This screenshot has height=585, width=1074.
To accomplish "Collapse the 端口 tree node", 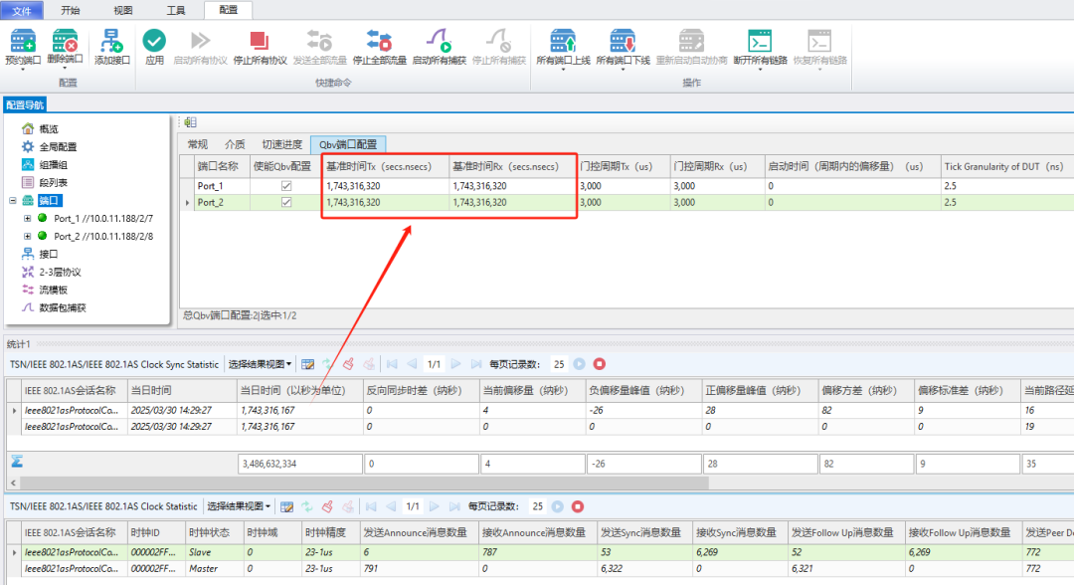I will (12, 201).
